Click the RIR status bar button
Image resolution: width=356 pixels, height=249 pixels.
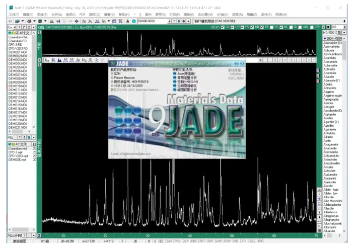(x=260, y=241)
